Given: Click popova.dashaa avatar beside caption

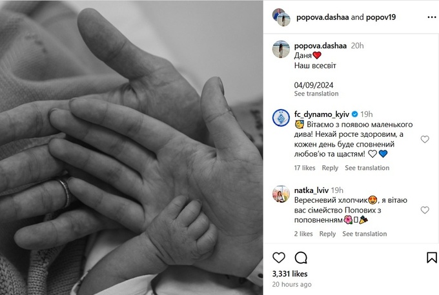Looking at the screenshot, I should (281, 49).
